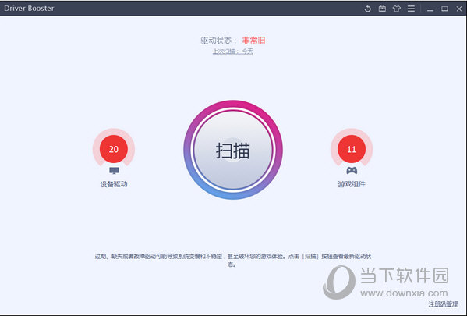Viewport: 467px width, 316px height.
Task: Open the rescue/restore center icon
Action: pos(368,9)
